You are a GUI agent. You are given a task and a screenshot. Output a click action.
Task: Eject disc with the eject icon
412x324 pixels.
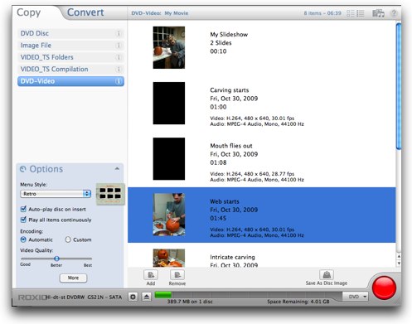pyautogui.click(x=147, y=297)
